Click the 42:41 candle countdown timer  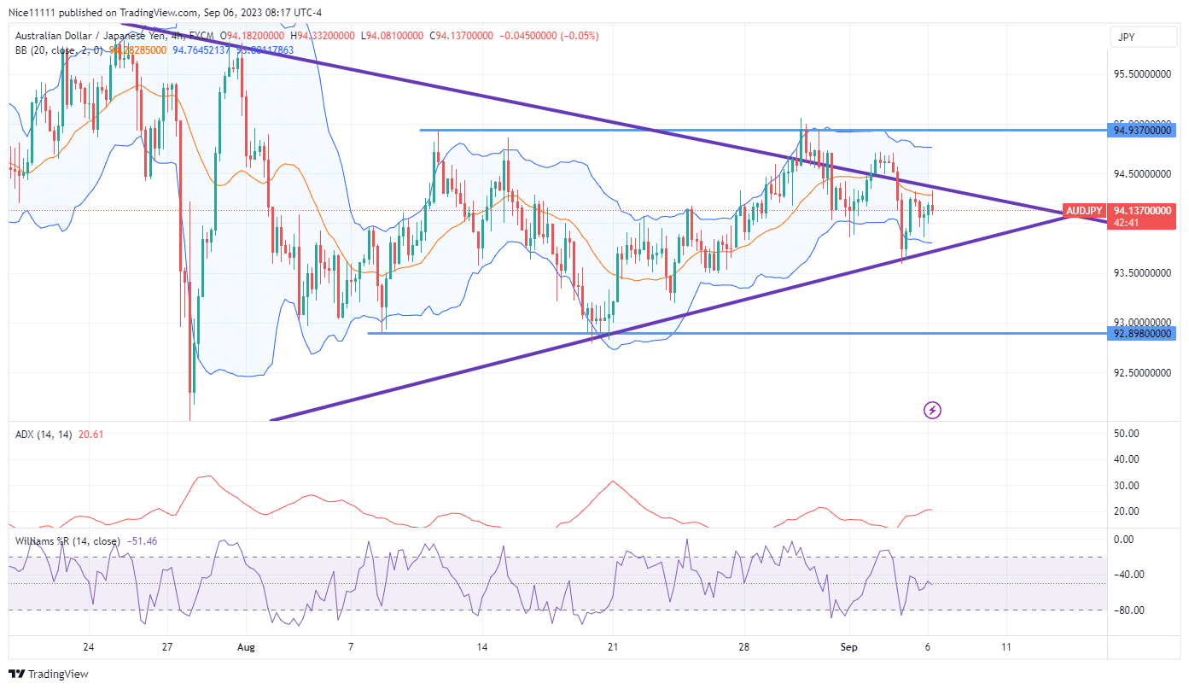click(1128, 223)
